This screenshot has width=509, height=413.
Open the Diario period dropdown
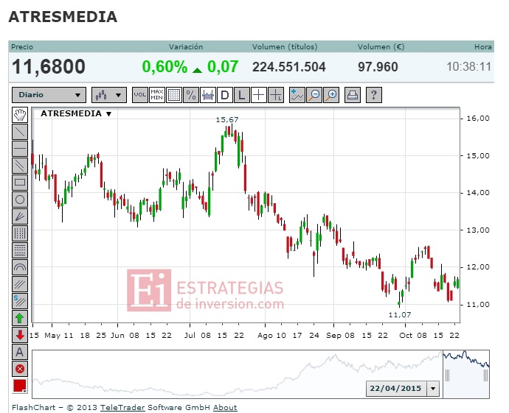pyautogui.click(x=49, y=95)
